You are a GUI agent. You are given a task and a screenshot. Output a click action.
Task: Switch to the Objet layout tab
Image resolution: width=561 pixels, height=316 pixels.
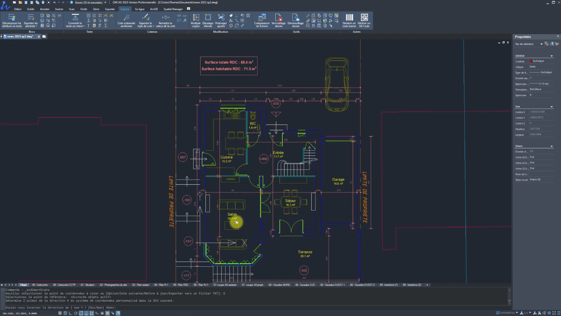click(x=23, y=285)
